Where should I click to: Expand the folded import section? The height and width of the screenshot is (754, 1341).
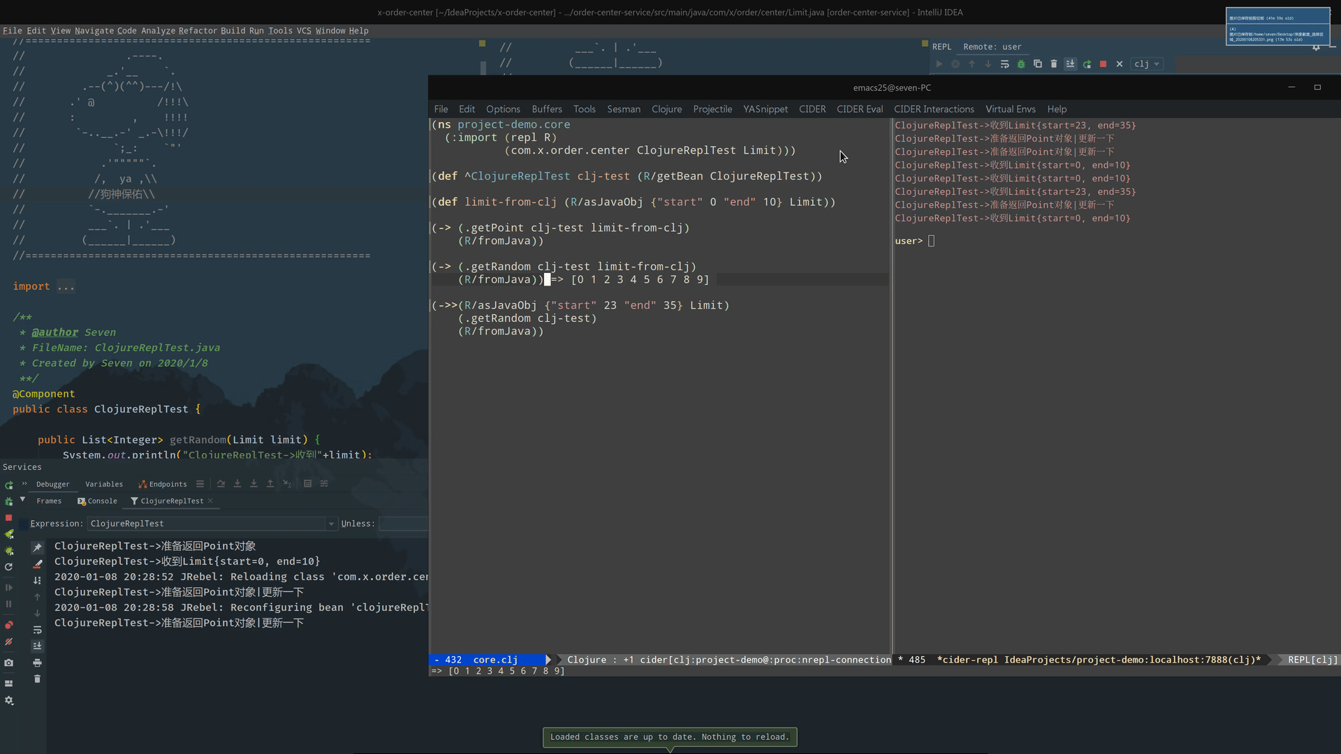pos(66,286)
